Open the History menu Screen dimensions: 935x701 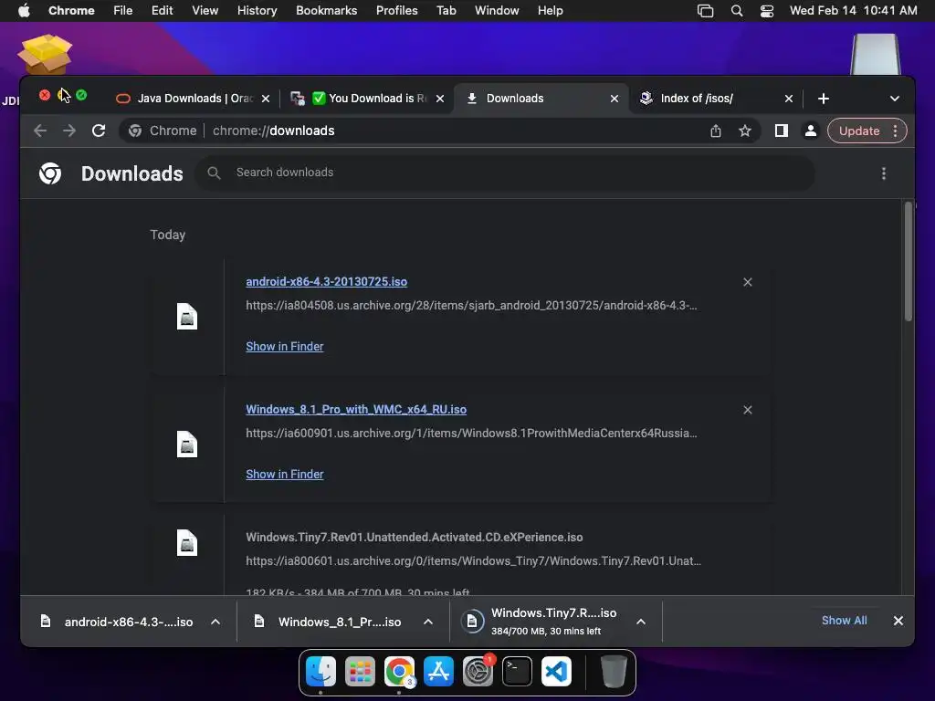[257, 11]
